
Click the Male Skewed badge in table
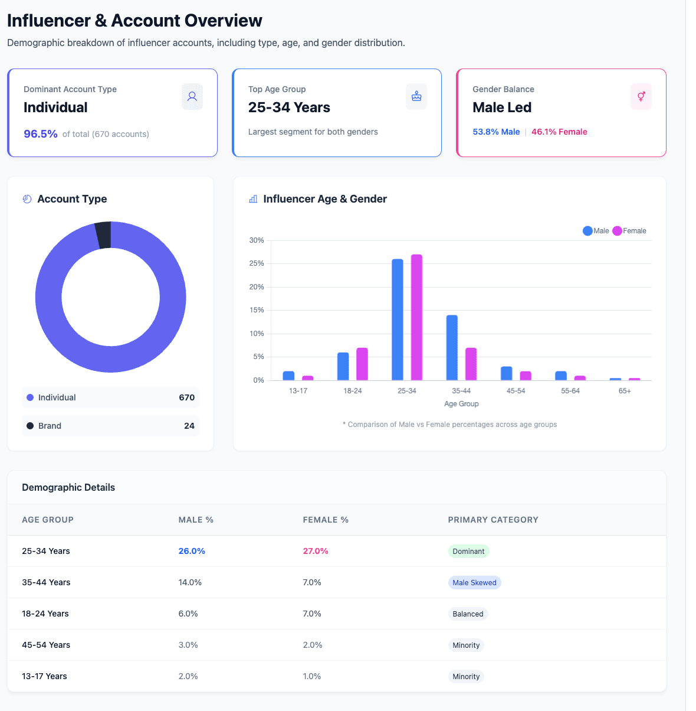point(474,583)
